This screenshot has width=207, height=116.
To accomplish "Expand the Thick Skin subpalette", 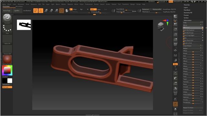I will [x=187, y=5].
